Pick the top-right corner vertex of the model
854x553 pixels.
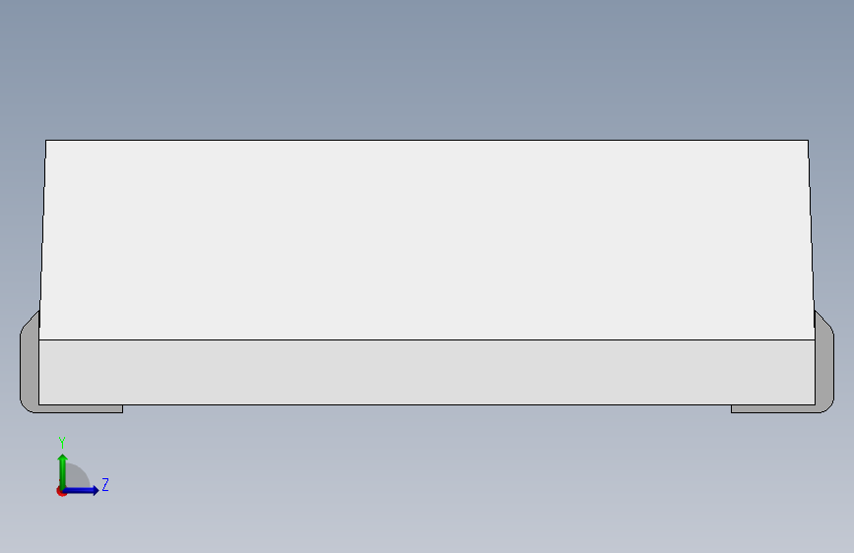click(809, 141)
